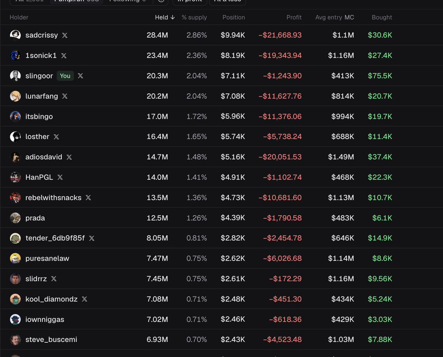Open lunarfang holder name
443x357 pixels.
point(41,96)
